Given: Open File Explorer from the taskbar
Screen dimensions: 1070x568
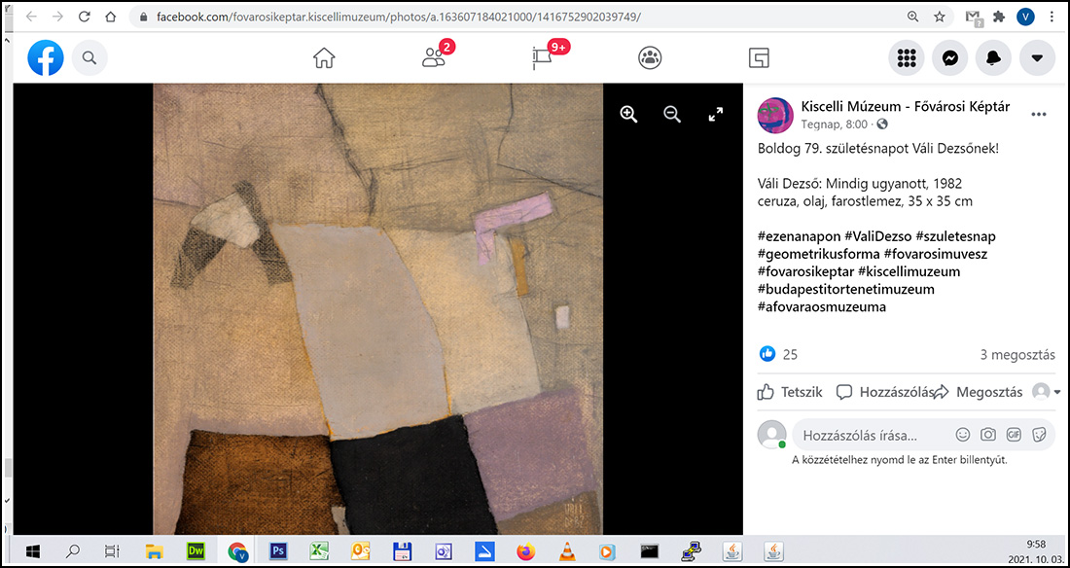Looking at the screenshot, I should [x=156, y=550].
